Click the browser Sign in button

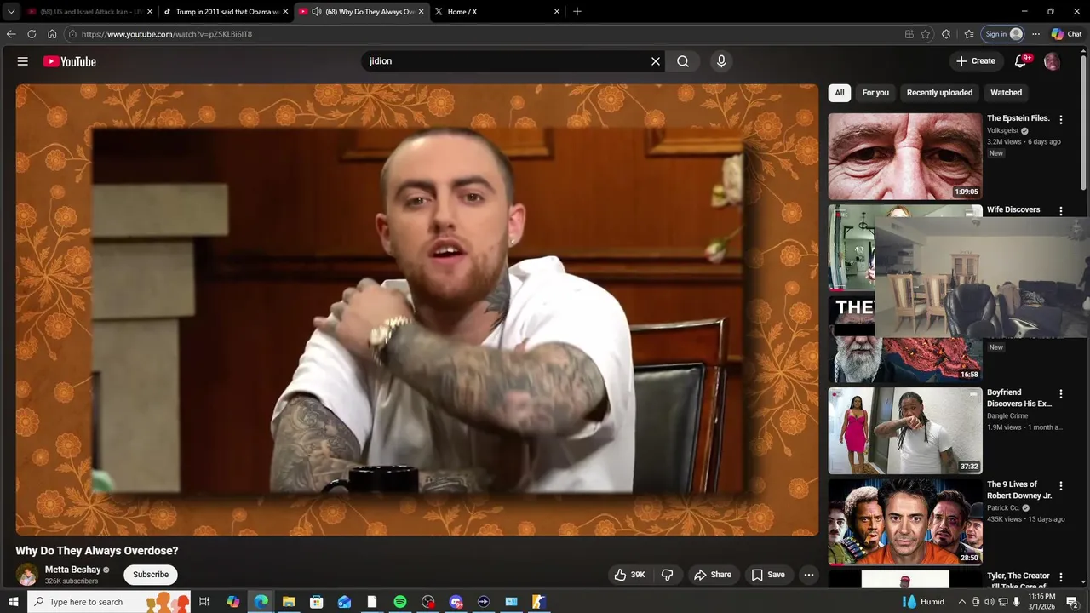click(x=1003, y=34)
